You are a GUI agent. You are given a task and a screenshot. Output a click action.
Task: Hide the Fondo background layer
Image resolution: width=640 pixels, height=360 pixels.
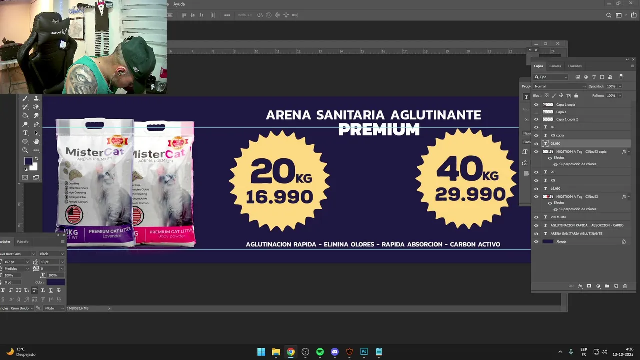536,242
